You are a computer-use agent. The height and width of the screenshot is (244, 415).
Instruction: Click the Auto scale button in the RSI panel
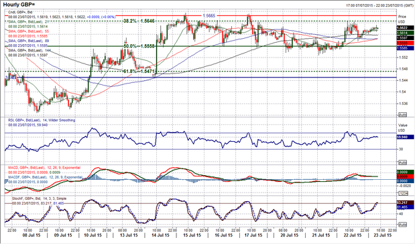(x=402, y=162)
